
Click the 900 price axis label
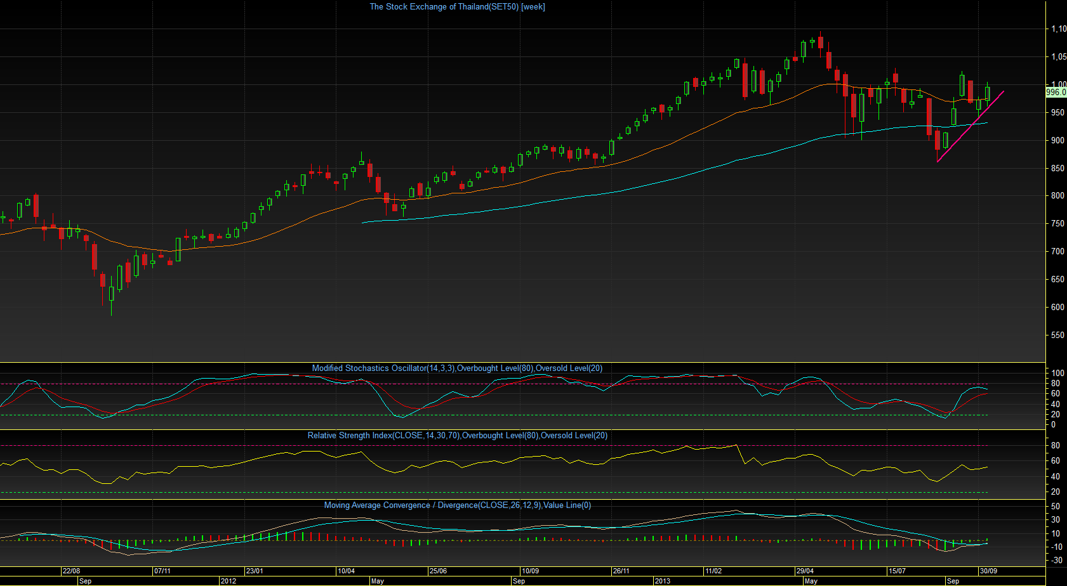tap(1057, 141)
